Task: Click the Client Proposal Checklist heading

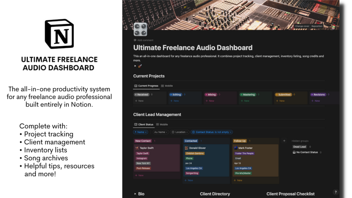Action: click(290, 194)
